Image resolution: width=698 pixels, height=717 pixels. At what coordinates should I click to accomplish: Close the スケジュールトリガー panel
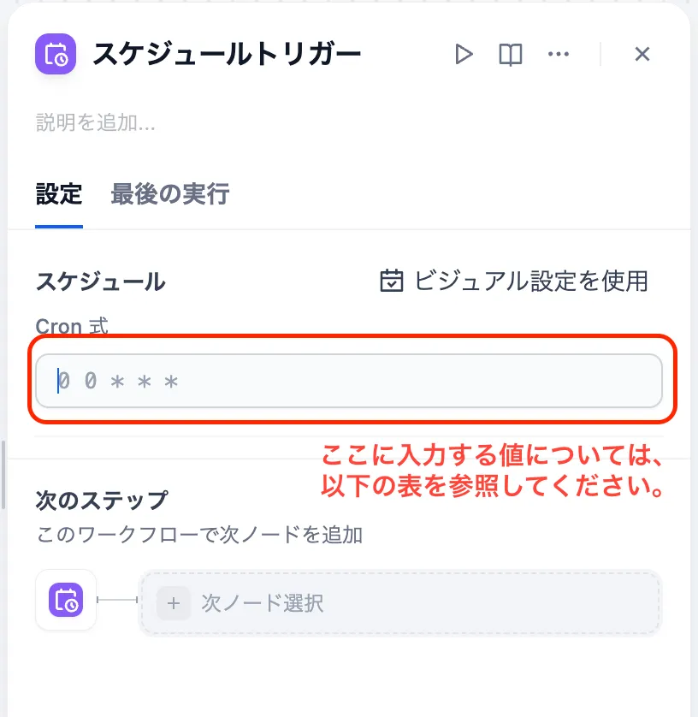pos(642,55)
